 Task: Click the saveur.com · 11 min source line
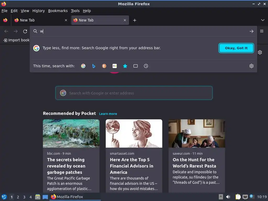[188, 153]
